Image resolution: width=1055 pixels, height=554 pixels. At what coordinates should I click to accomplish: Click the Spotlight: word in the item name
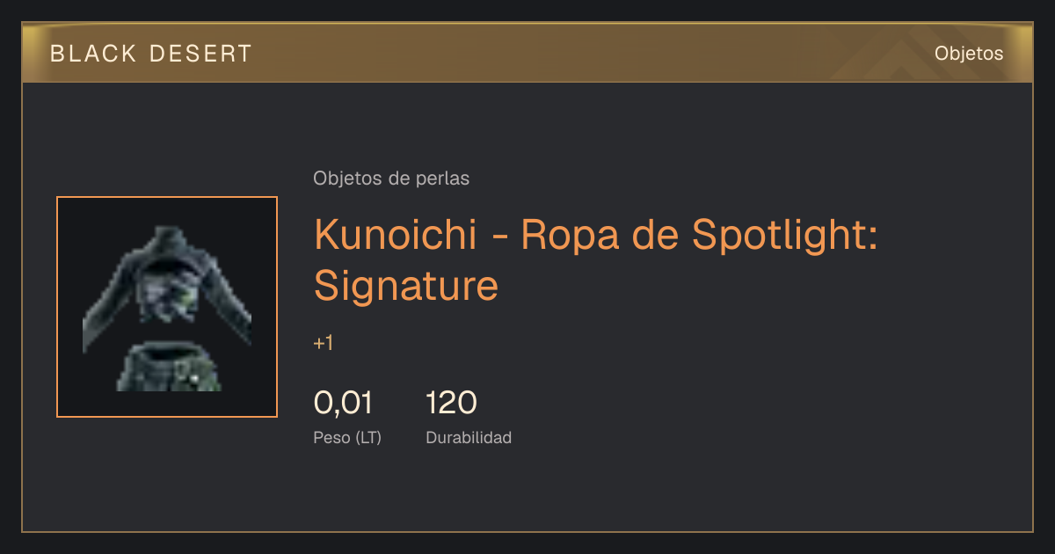(785, 236)
